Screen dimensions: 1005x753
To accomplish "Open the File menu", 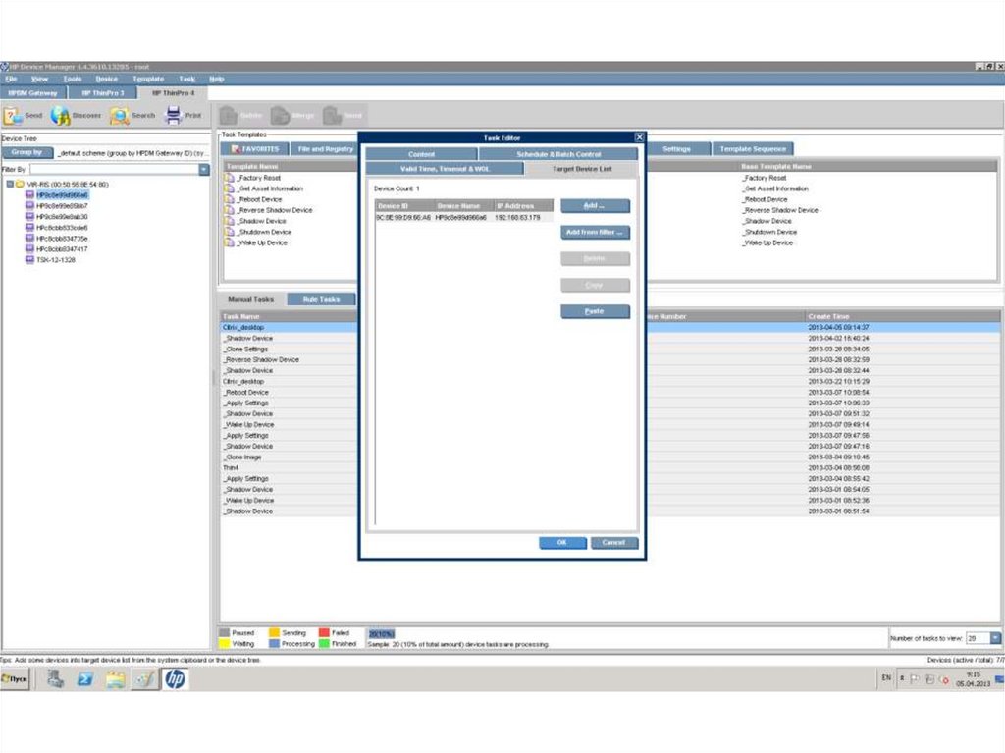I will [12, 79].
